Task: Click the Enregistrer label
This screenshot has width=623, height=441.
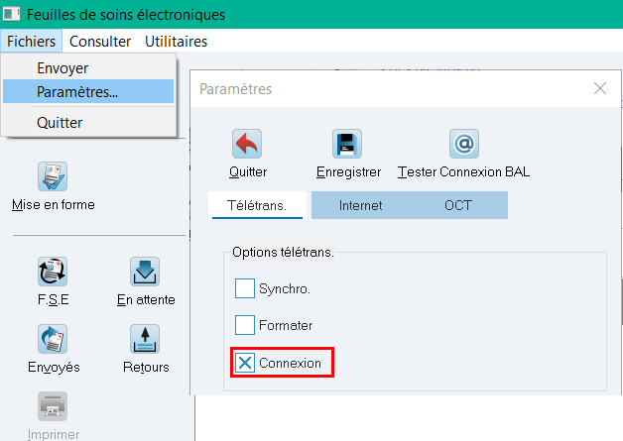Action: coord(348,171)
